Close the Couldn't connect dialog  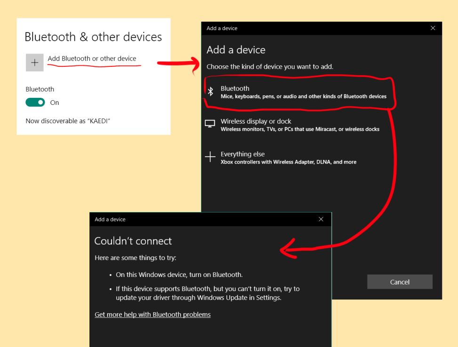tap(321, 219)
